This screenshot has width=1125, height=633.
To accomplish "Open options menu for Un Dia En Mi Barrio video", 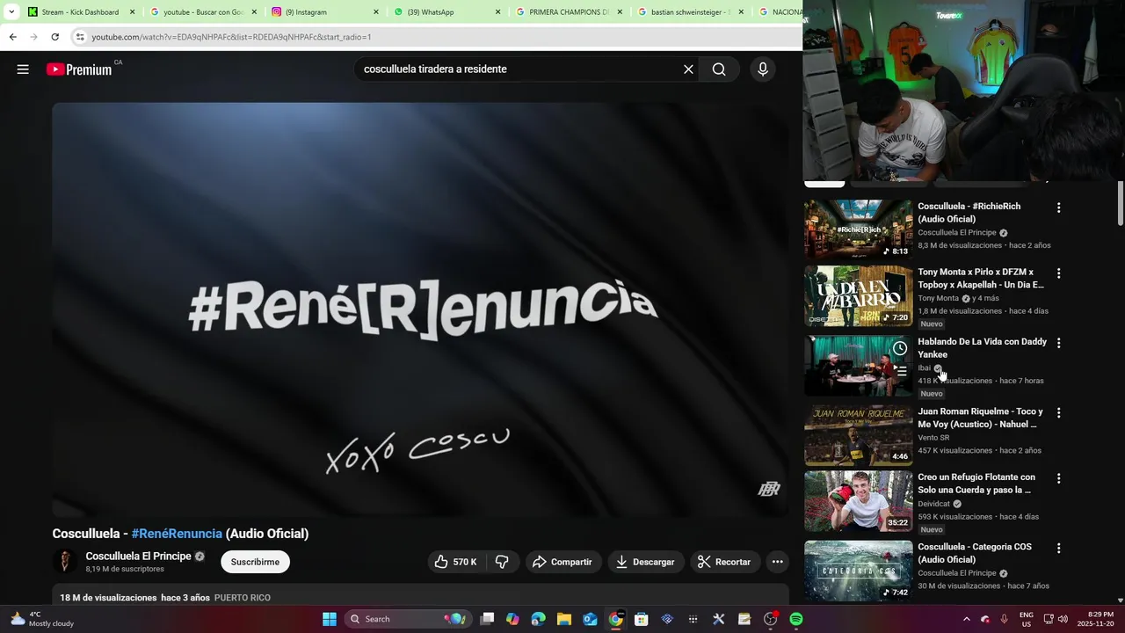I will pyautogui.click(x=1058, y=273).
